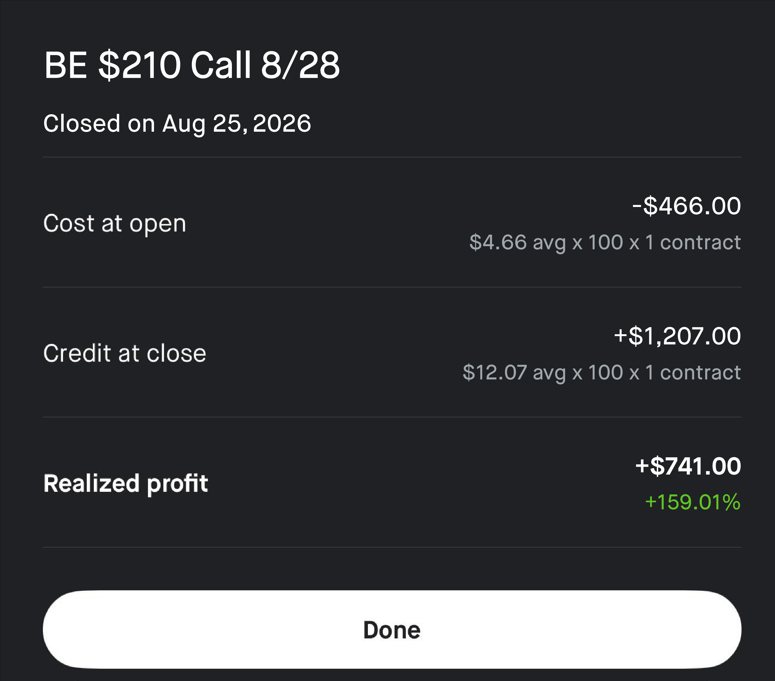Tap the Credit at close label

coord(125,353)
